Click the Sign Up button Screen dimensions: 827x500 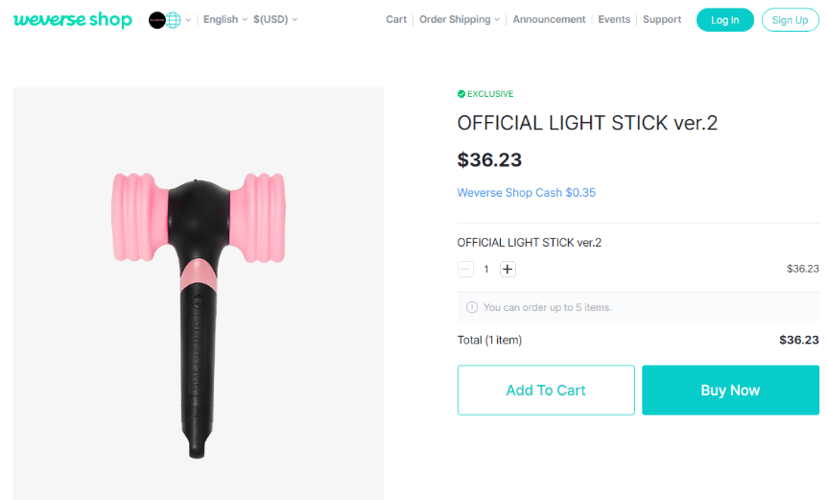tap(790, 20)
